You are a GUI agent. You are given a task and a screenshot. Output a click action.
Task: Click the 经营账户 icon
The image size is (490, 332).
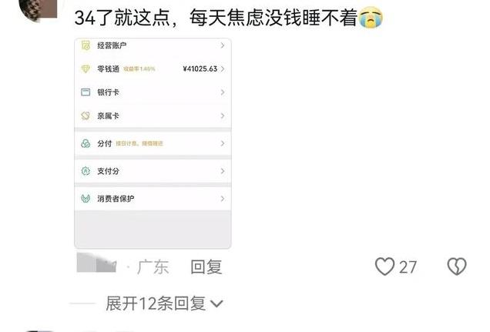point(86,45)
